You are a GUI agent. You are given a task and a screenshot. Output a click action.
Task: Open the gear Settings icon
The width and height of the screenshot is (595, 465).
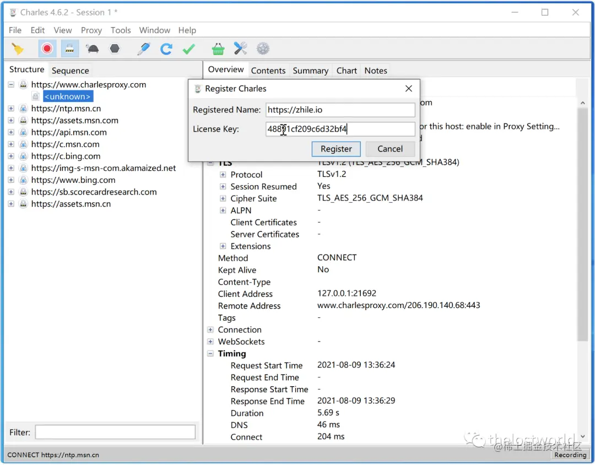click(x=263, y=48)
